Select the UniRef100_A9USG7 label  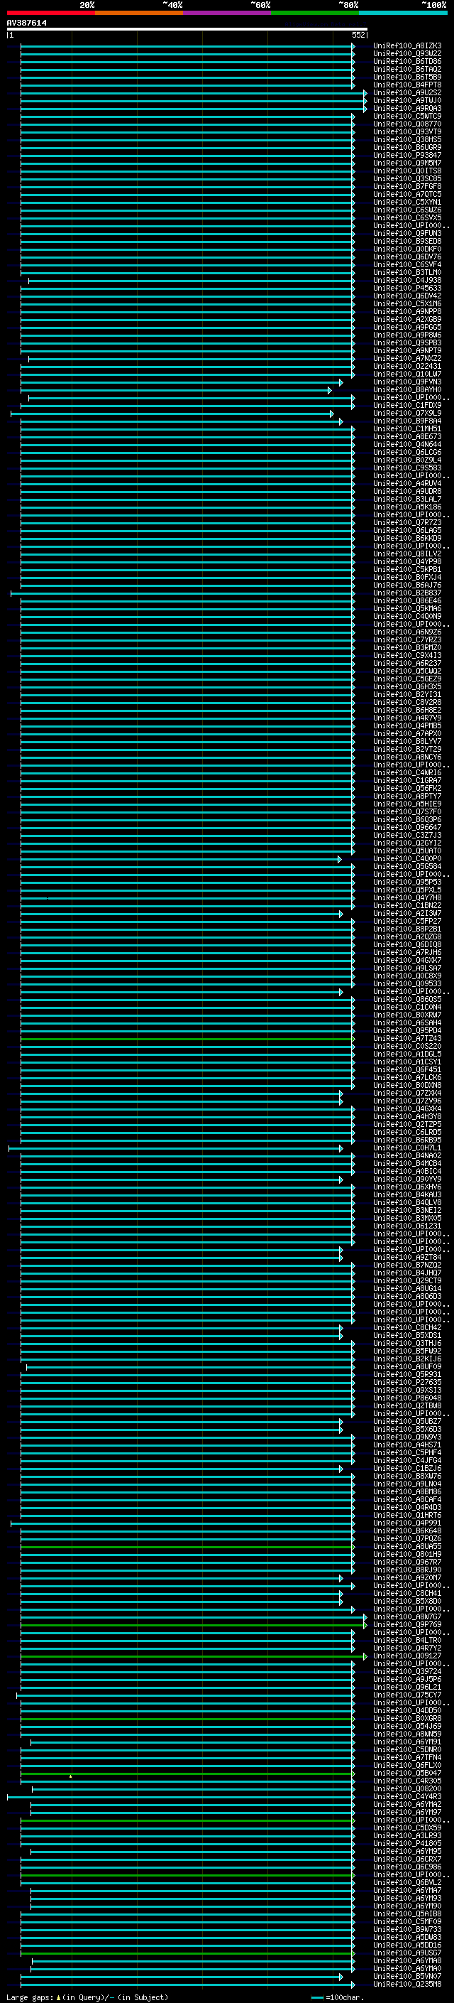coord(407,1953)
